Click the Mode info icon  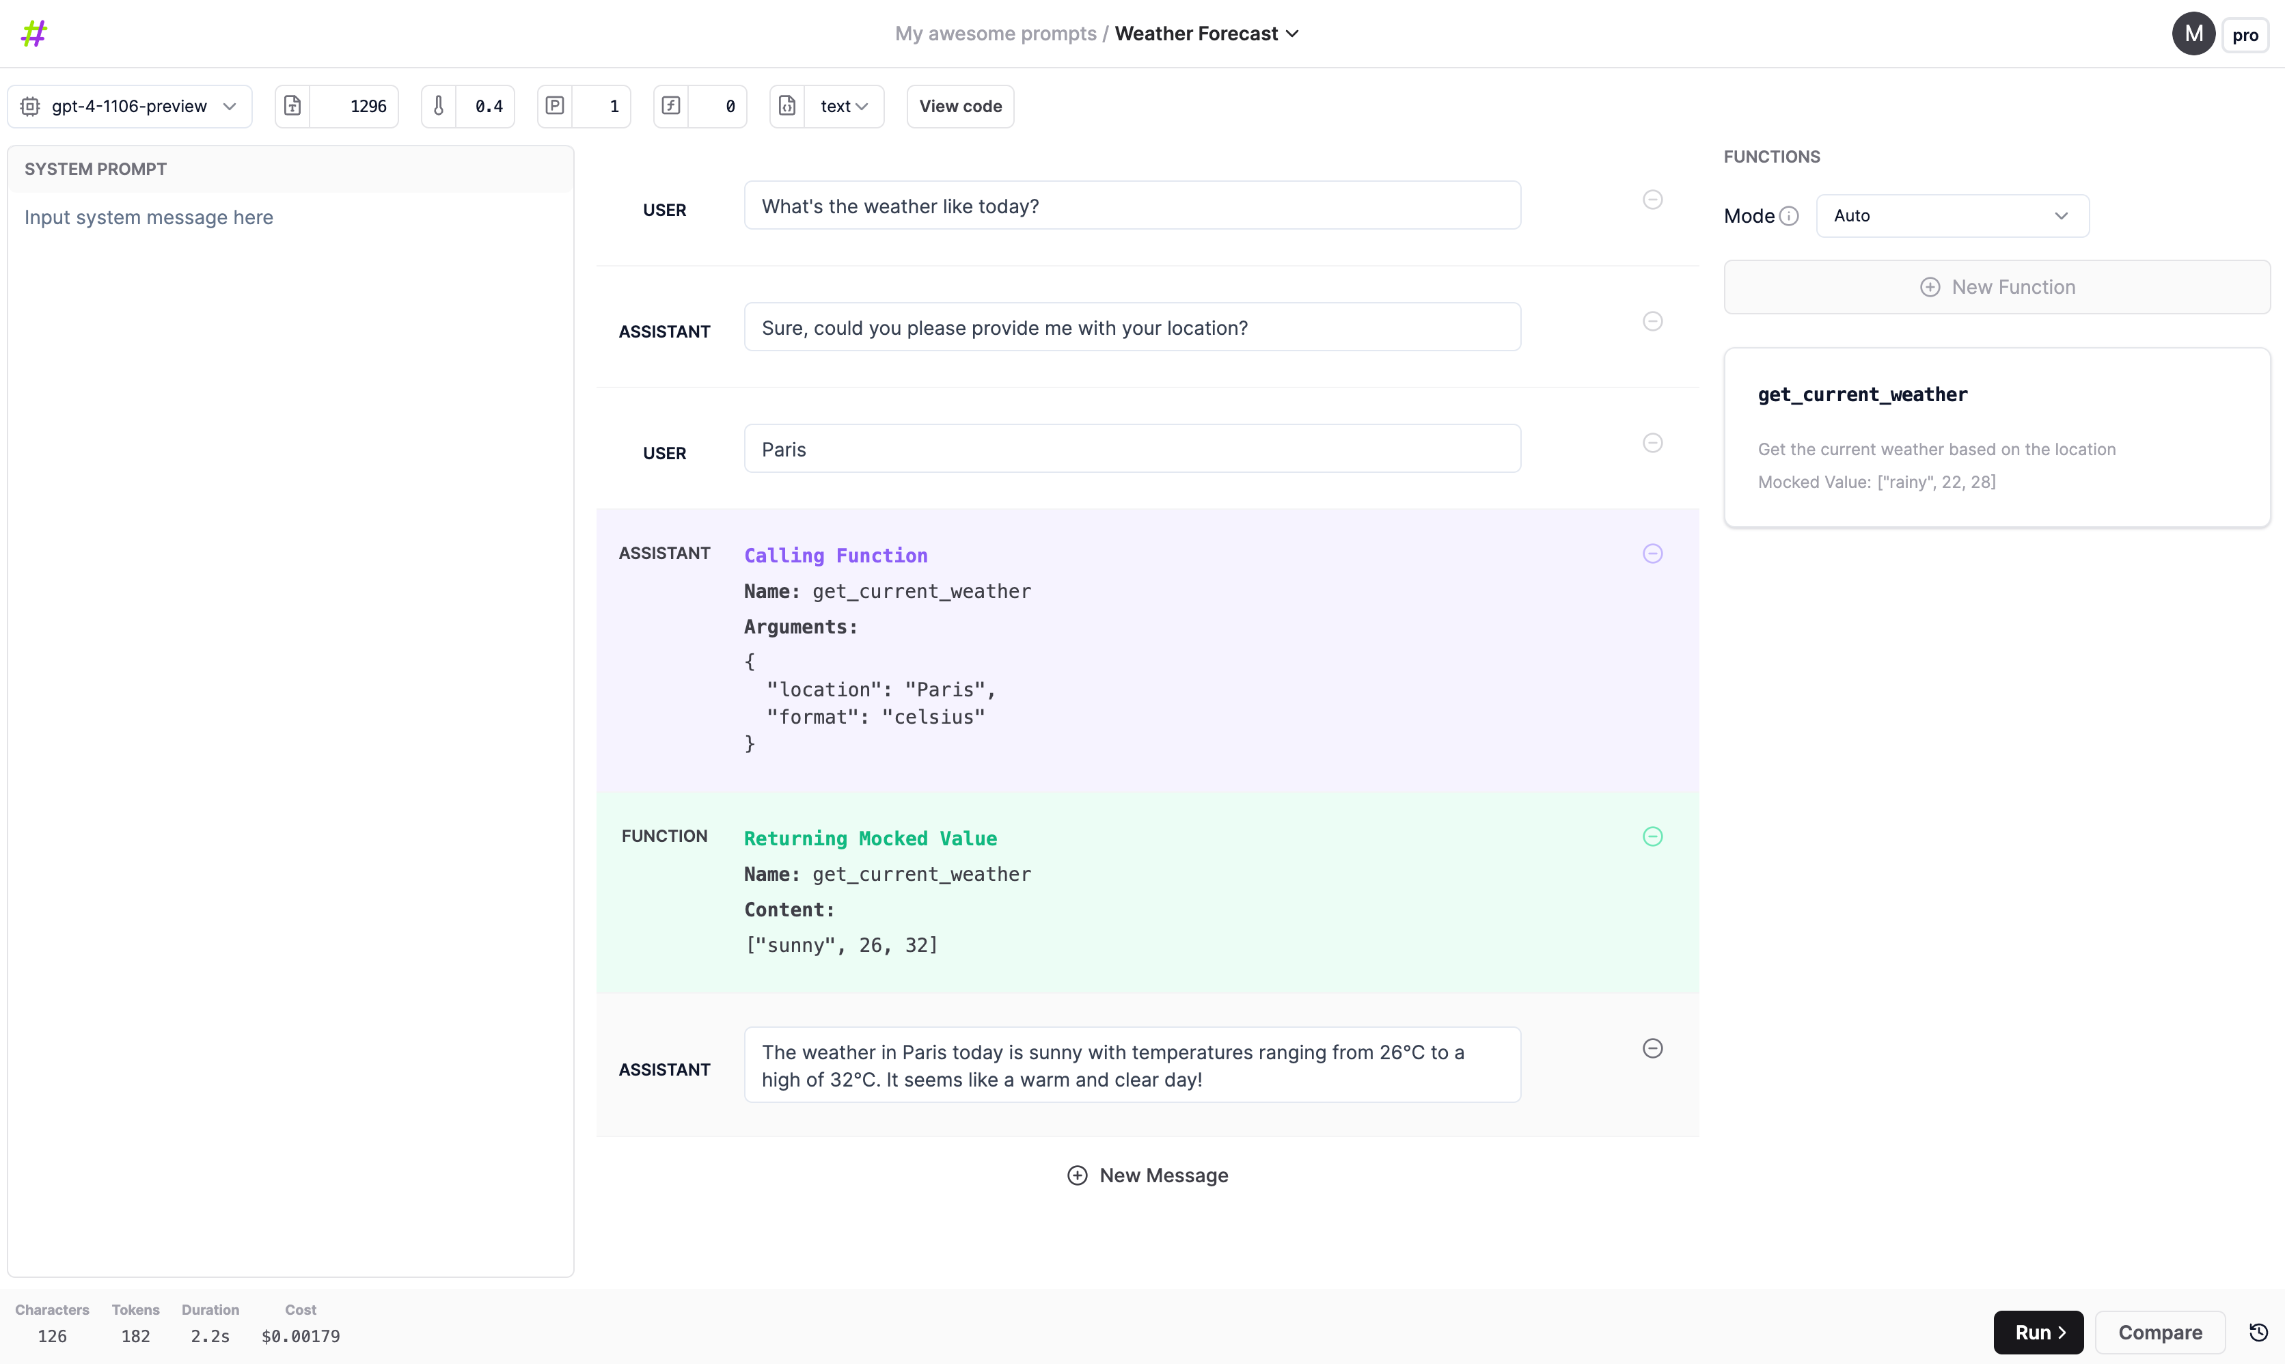pyautogui.click(x=1788, y=216)
